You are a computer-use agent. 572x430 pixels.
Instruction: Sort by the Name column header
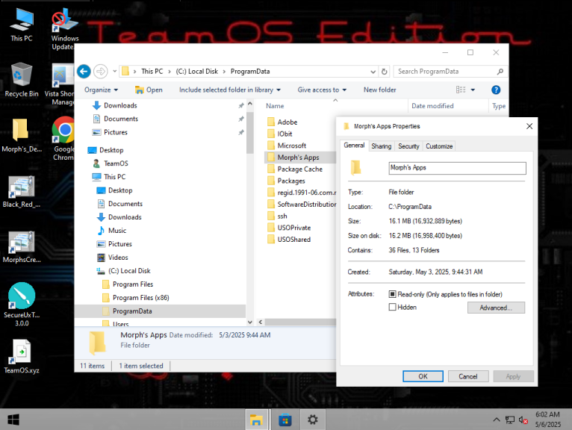(275, 106)
